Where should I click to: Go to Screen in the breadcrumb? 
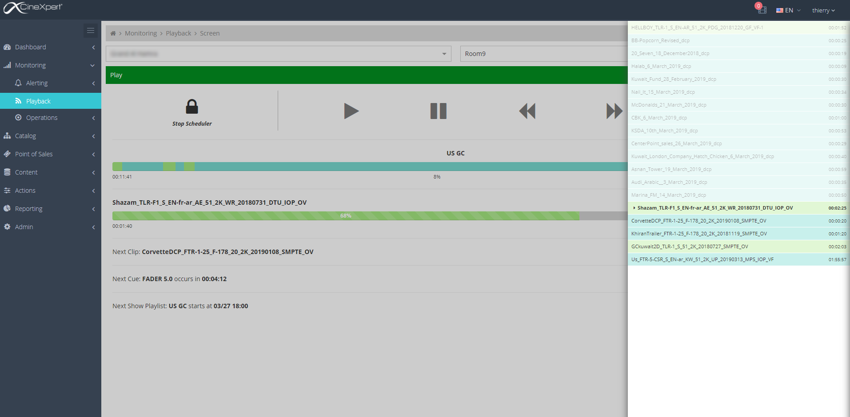(210, 33)
